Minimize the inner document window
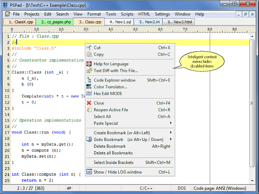259x194 pixels. [x=238, y=15]
